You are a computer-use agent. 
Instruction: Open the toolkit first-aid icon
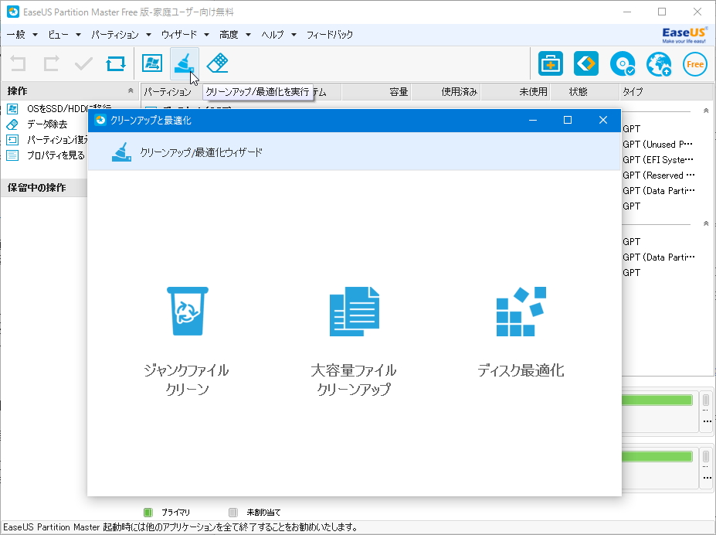[x=550, y=64]
